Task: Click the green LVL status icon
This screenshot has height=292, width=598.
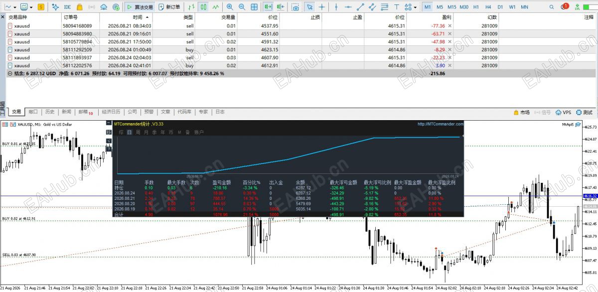Action: [x=577, y=7]
